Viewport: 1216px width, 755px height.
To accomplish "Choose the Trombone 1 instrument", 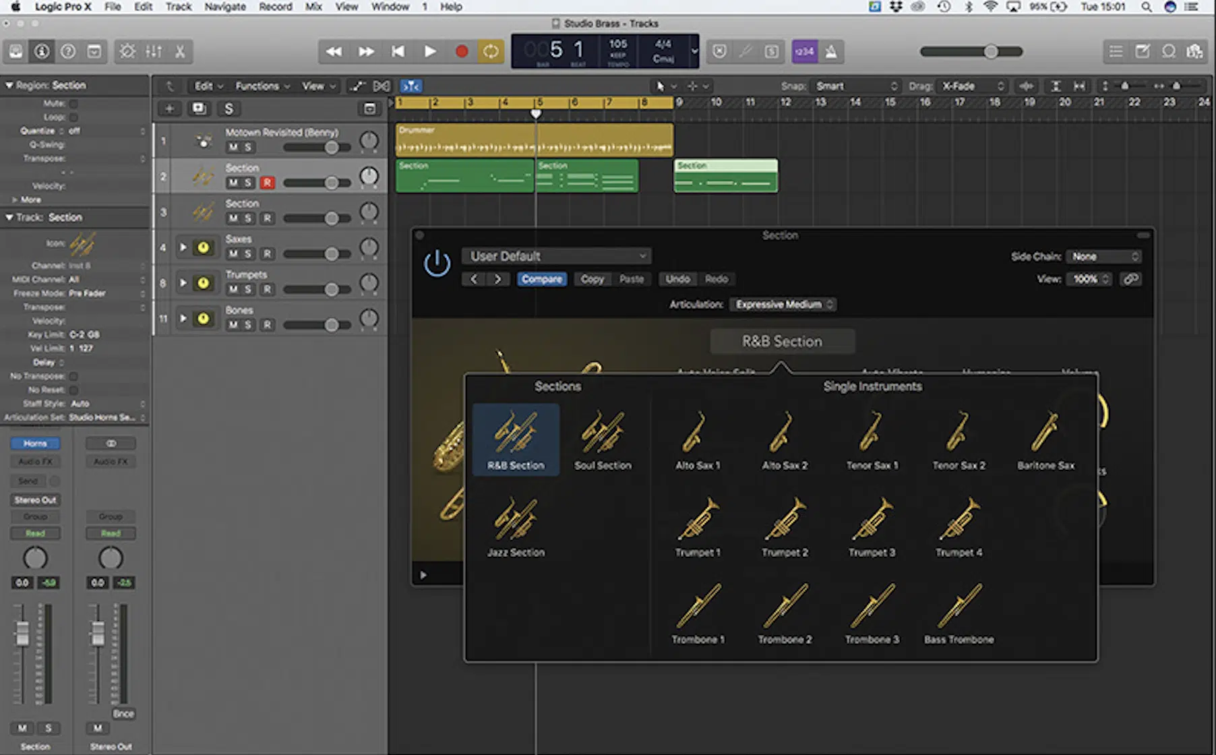I will (698, 613).
